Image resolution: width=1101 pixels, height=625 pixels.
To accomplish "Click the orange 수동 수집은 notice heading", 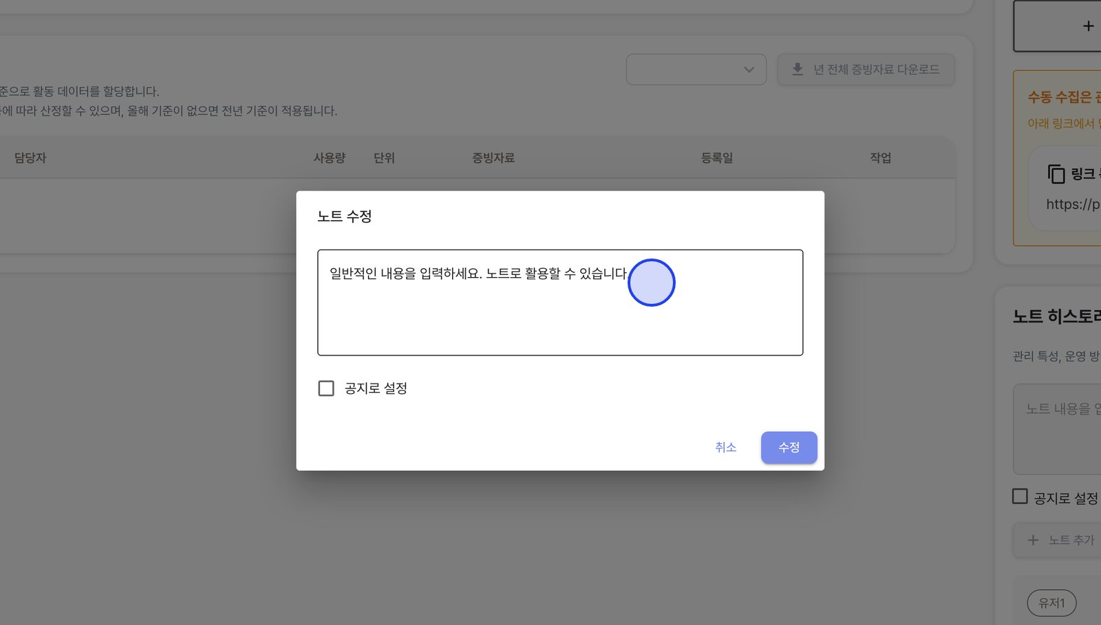I will pyautogui.click(x=1064, y=98).
